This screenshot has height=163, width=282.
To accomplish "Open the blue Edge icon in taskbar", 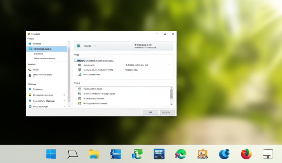I will pyautogui.click(x=224, y=154).
